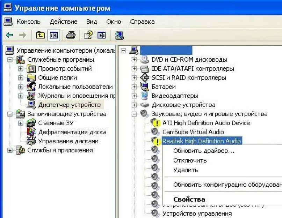Viewport: 282px width, 218px height.
Task: Select Дефрагментация диска in left tree
Action: (72, 132)
